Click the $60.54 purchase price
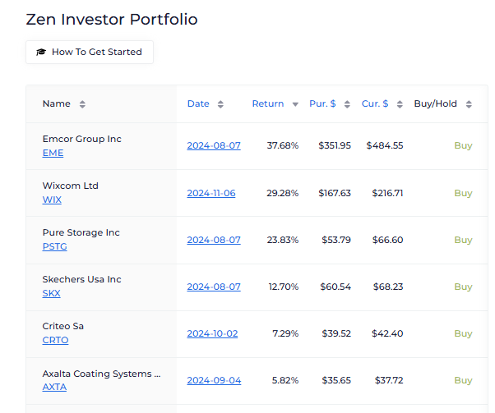 335,287
